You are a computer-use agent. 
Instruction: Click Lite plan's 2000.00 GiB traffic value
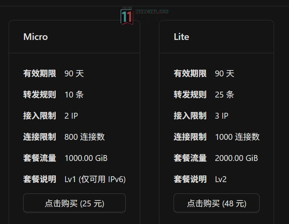236,158
